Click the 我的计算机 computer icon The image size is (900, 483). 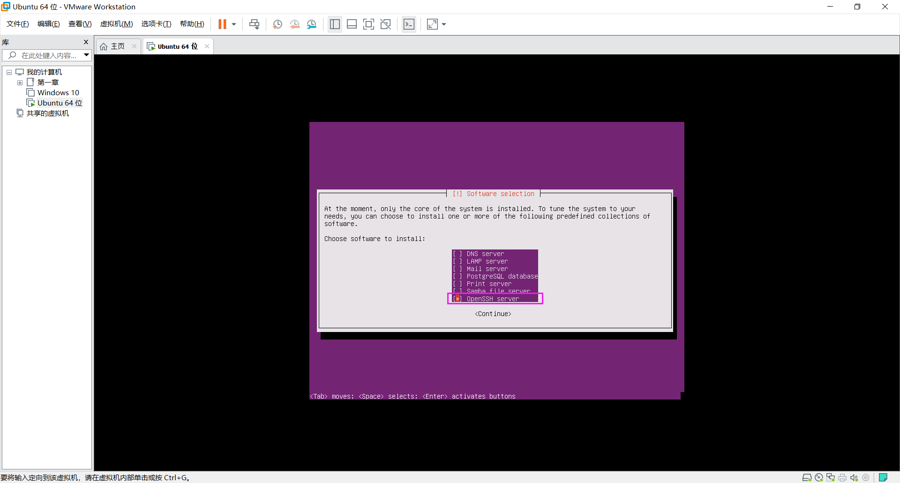(x=20, y=72)
